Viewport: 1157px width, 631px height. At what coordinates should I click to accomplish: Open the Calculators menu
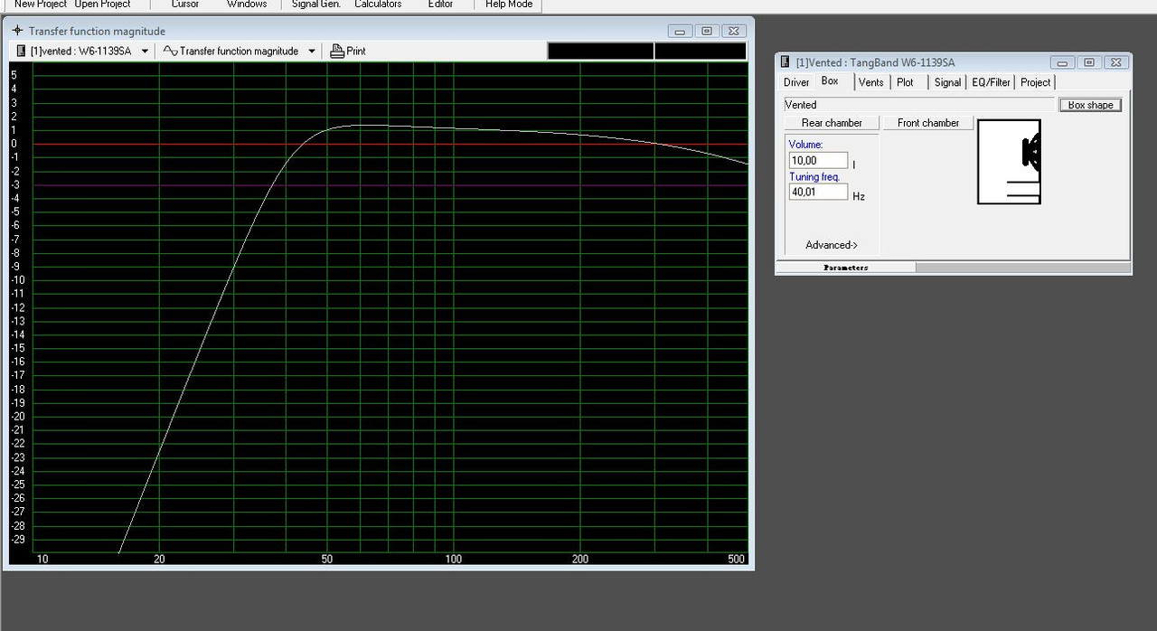pyautogui.click(x=378, y=5)
